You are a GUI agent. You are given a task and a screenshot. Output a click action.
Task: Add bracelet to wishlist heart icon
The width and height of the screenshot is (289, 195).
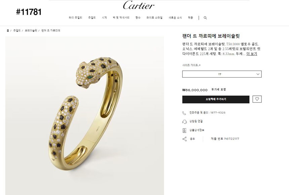pyautogui.click(x=257, y=99)
